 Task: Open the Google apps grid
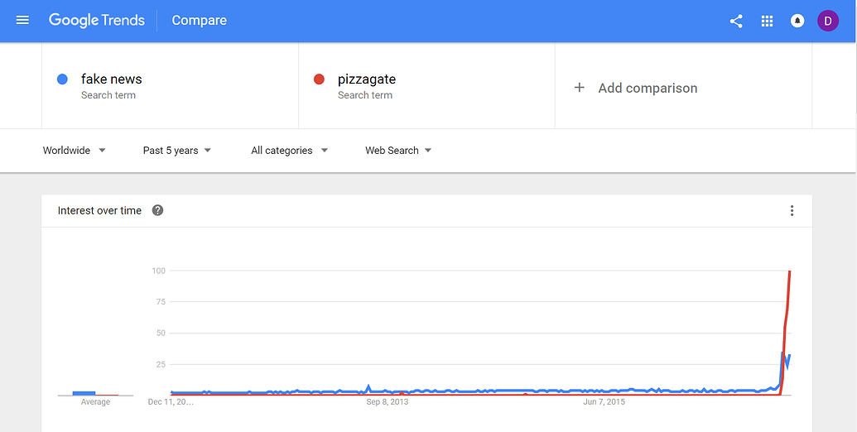coord(767,21)
